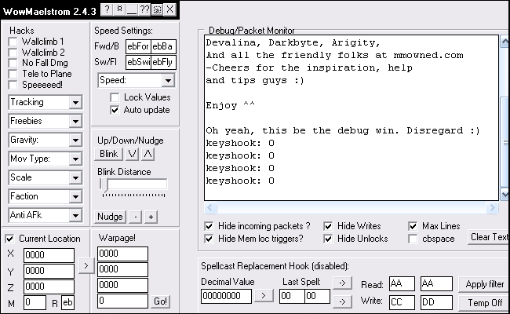This screenshot has height=314, width=510.
Task: Enable Wallclimb 1 hack
Action: coord(13,42)
